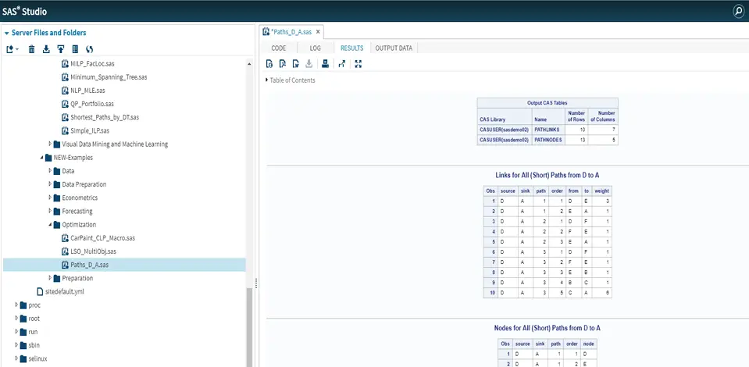Click the 'weight' column header in links table
Image resolution: width=749 pixels, height=367 pixels.
point(602,191)
